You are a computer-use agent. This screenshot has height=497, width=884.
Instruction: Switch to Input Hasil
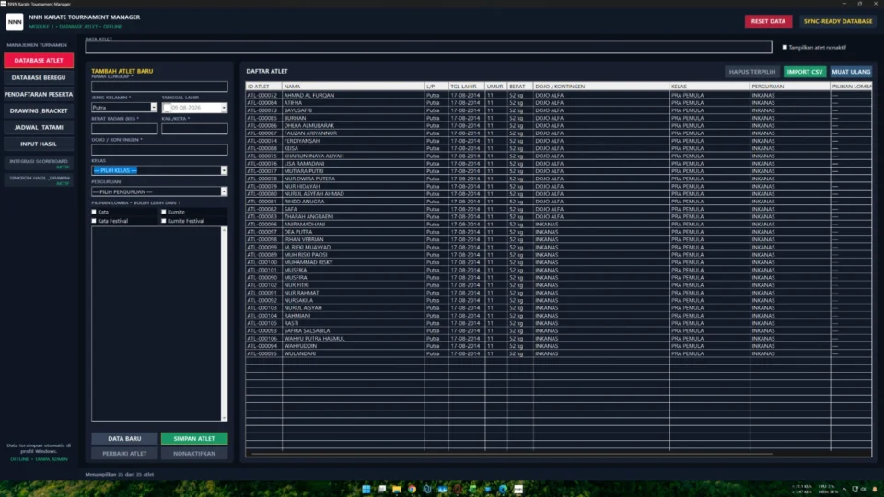(39, 144)
